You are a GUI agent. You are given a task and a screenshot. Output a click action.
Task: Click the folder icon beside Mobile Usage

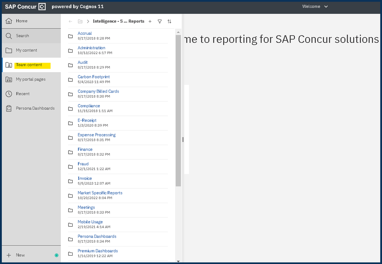click(70, 225)
